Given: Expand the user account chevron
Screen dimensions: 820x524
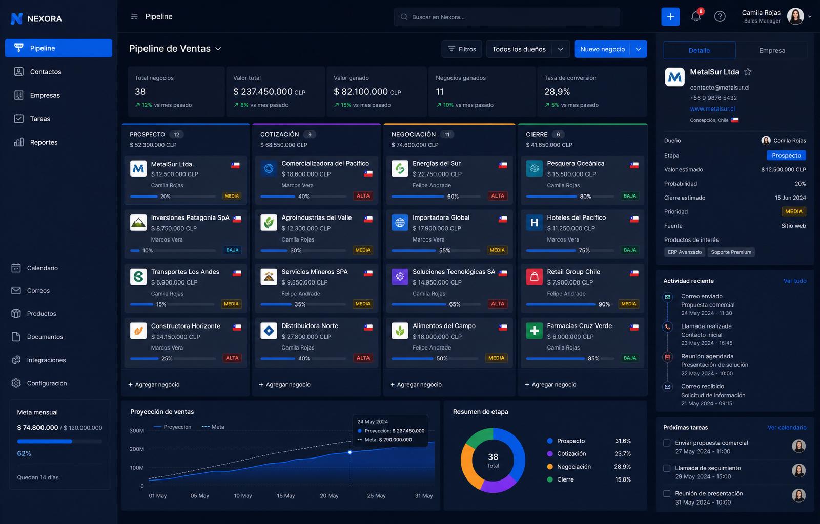Looking at the screenshot, I should pyautogui.click(x=810, y=16).
